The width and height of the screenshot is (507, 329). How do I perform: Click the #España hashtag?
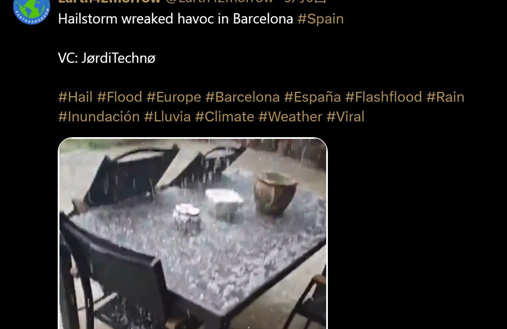(x=312, y=97)
